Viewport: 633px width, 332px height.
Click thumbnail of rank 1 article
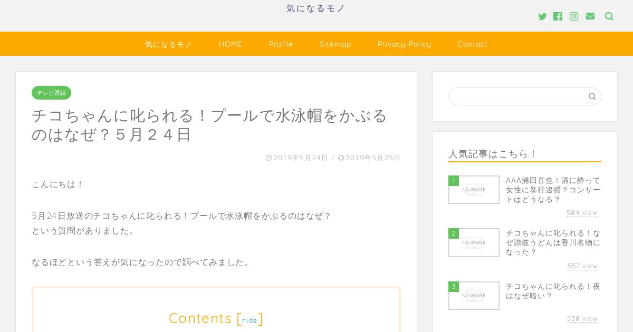point(474,190)
